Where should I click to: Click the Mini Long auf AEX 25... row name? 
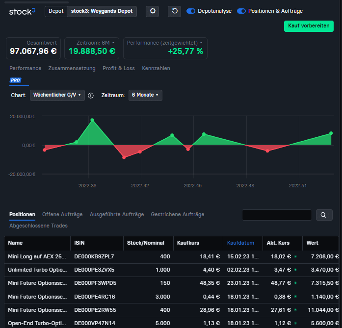[x=37, y=256]
